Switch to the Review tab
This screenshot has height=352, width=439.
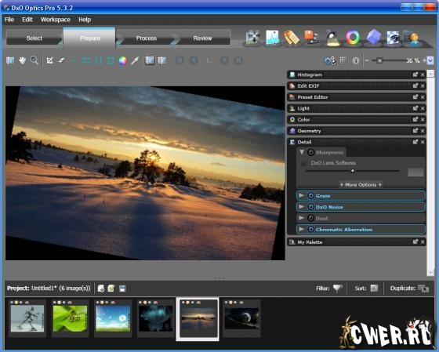tap(202, 38)
